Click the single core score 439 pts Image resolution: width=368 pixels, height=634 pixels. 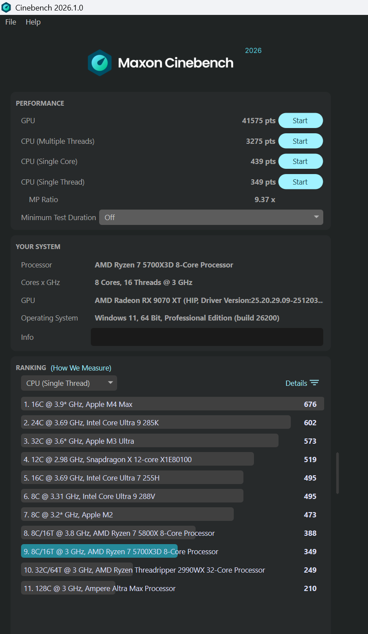(x=263, y=161)
